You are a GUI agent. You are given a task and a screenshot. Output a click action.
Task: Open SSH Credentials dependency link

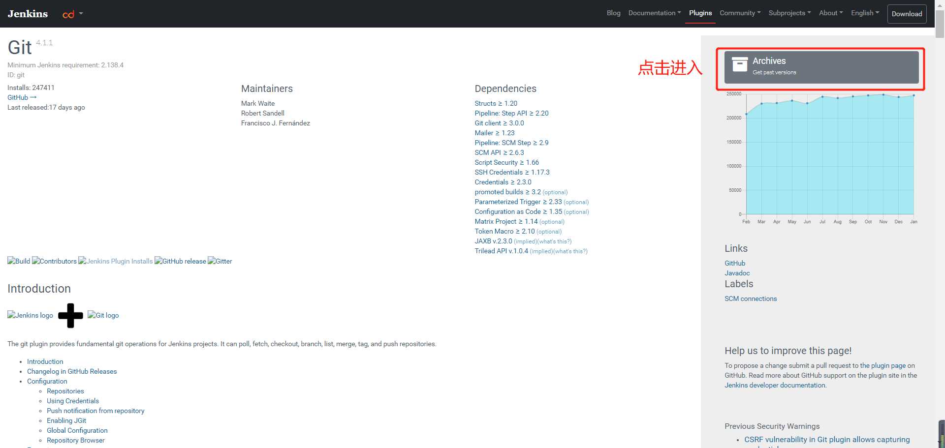512,172
